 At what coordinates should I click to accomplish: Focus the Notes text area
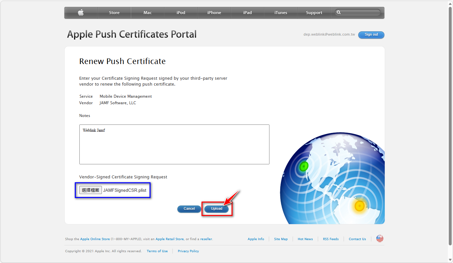[x=174, y=144]
